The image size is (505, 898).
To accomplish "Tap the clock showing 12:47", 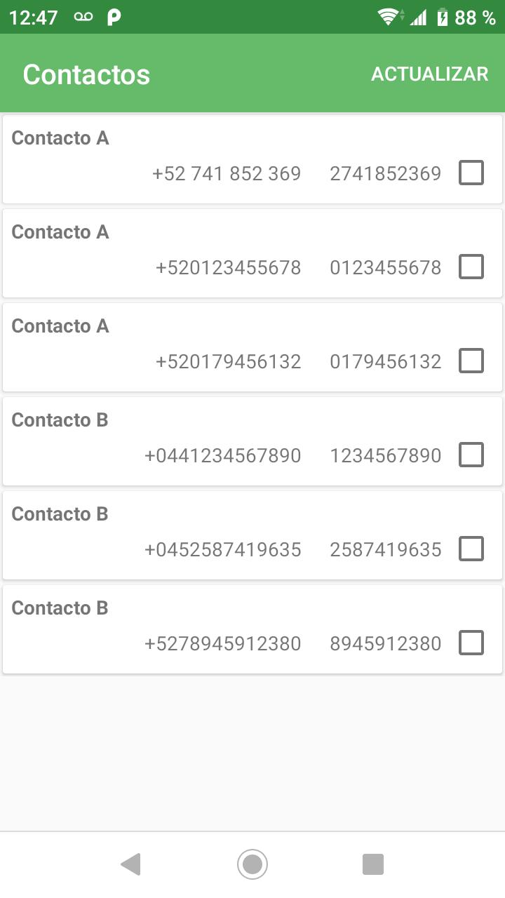I will click(x=33, y=18).
